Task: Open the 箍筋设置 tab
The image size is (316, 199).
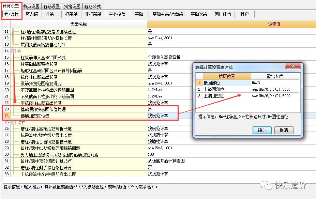Action: coord(51,6)
